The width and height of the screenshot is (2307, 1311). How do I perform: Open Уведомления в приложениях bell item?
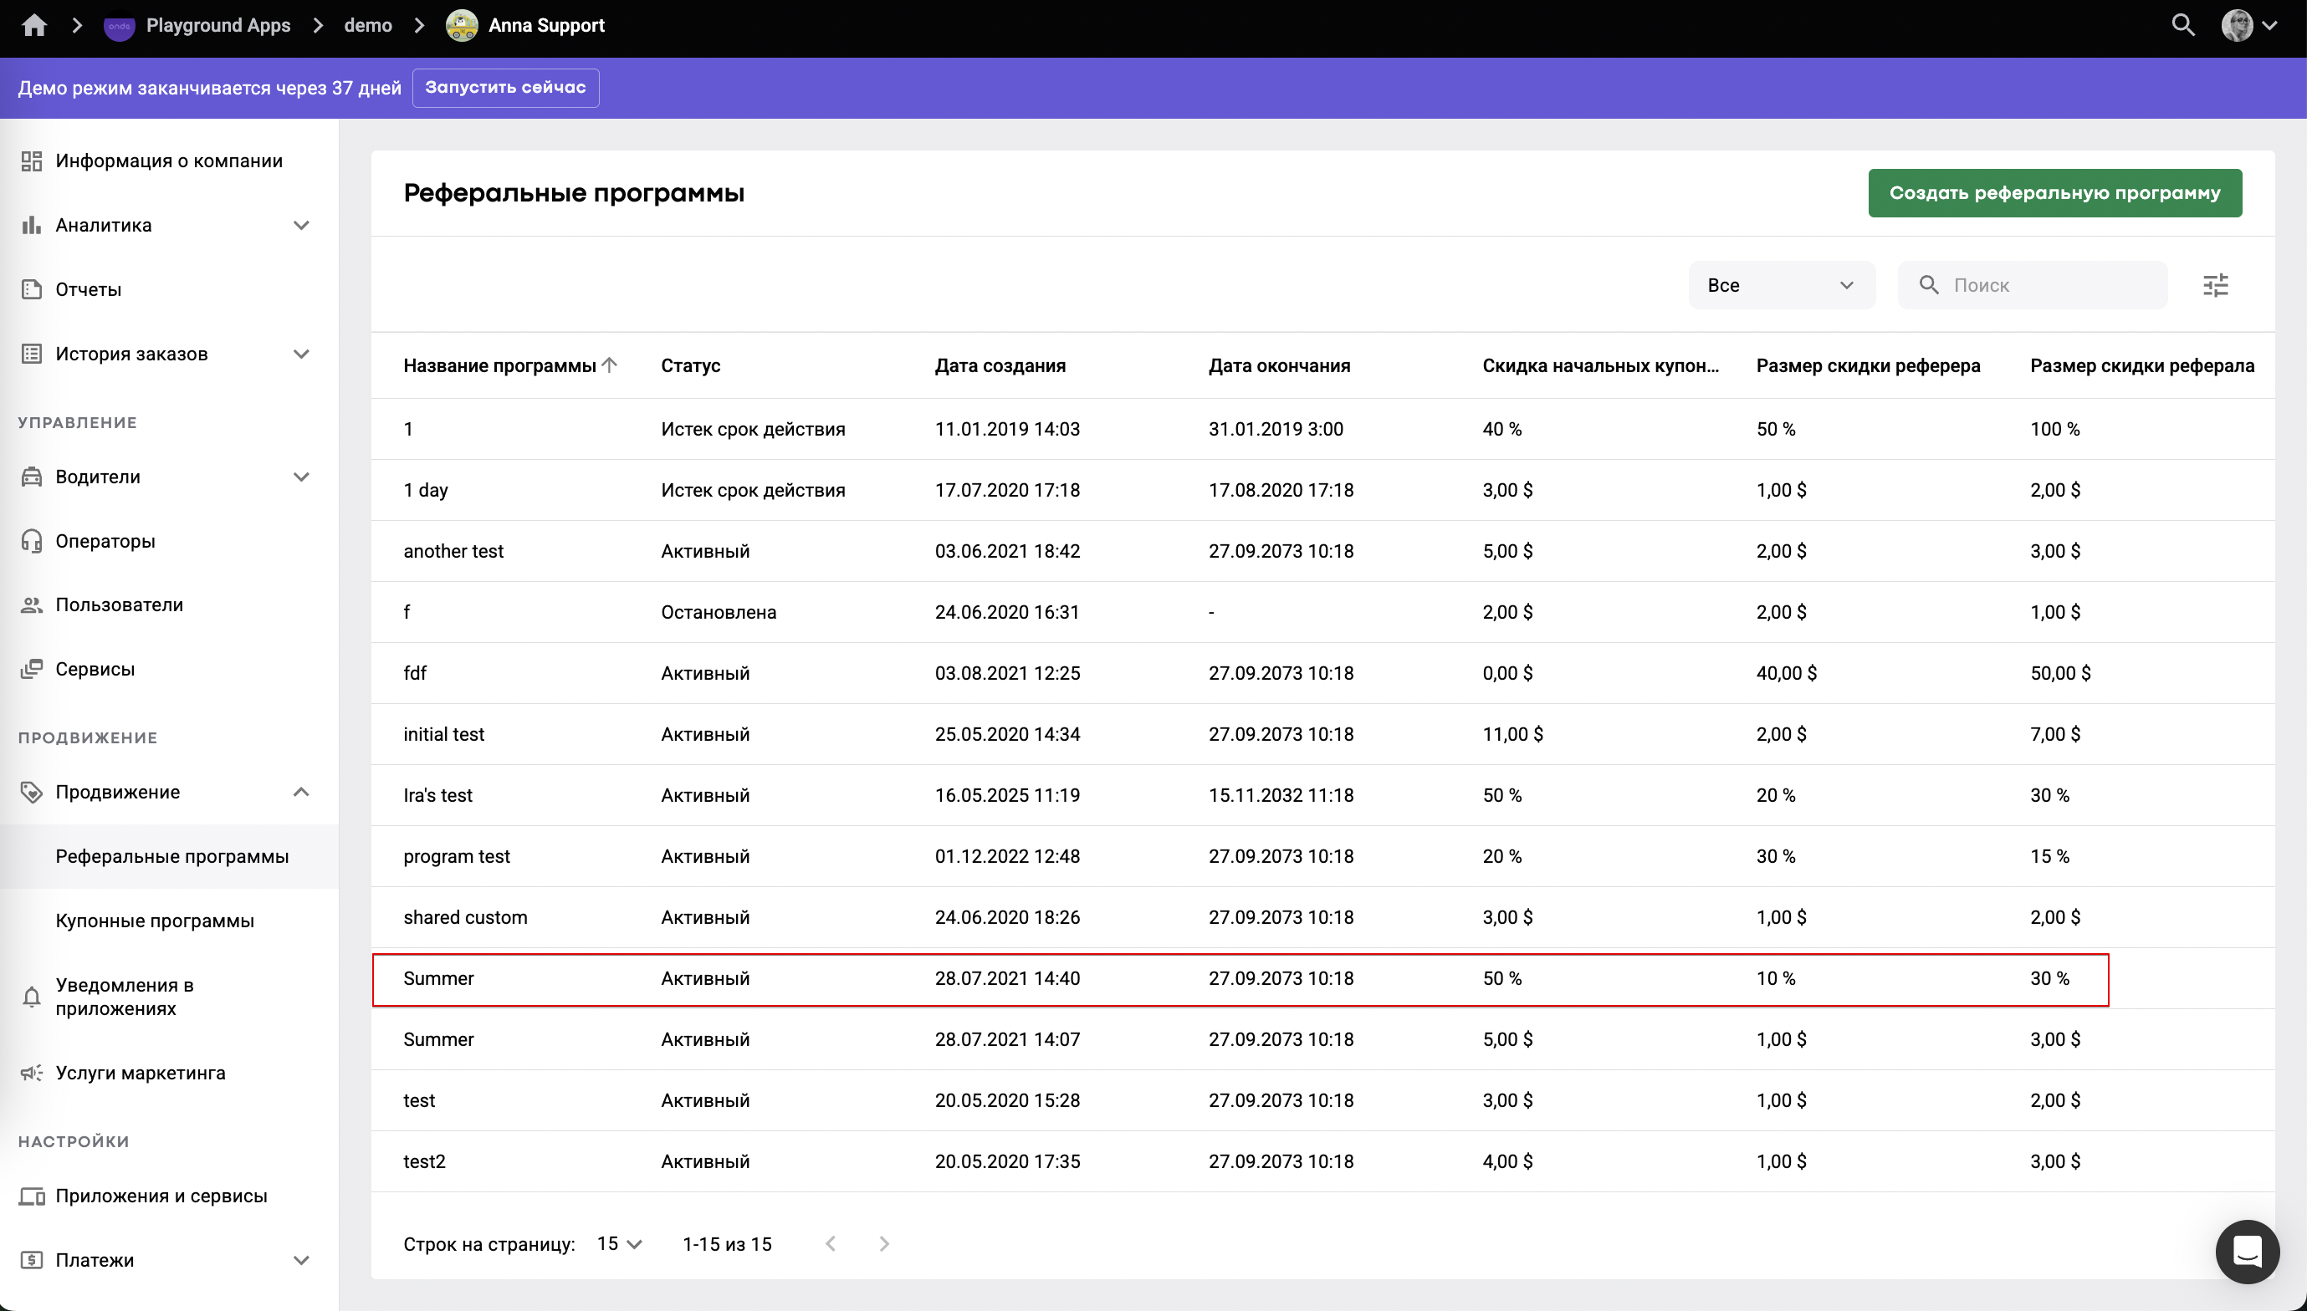coord(125,997)
